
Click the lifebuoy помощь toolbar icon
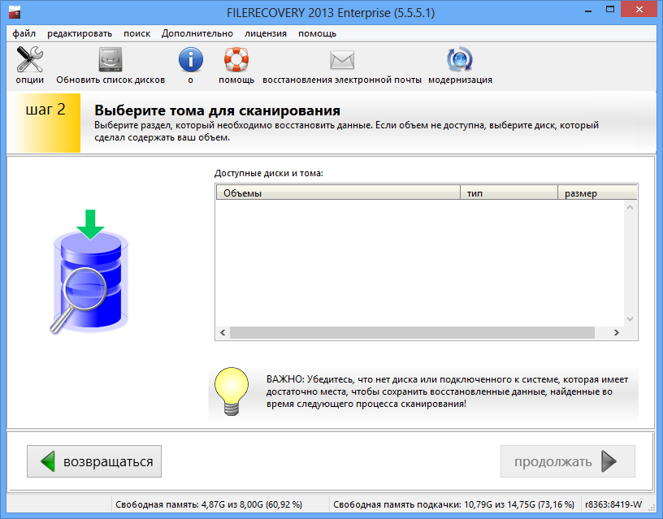pos(236,59)
